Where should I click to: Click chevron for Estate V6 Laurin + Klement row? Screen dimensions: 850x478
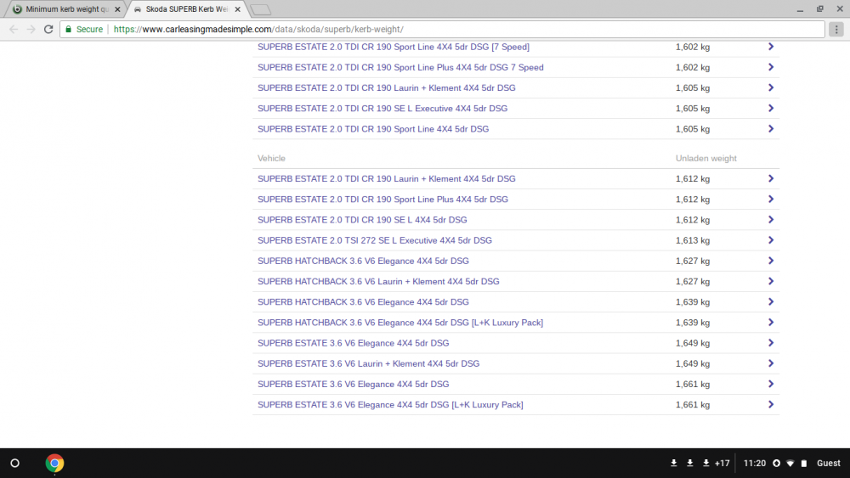click(770, 364)
